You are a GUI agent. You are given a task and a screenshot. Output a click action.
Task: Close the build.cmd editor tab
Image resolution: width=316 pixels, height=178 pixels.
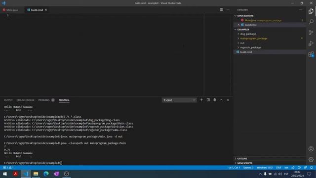click(x=46, y=10)
